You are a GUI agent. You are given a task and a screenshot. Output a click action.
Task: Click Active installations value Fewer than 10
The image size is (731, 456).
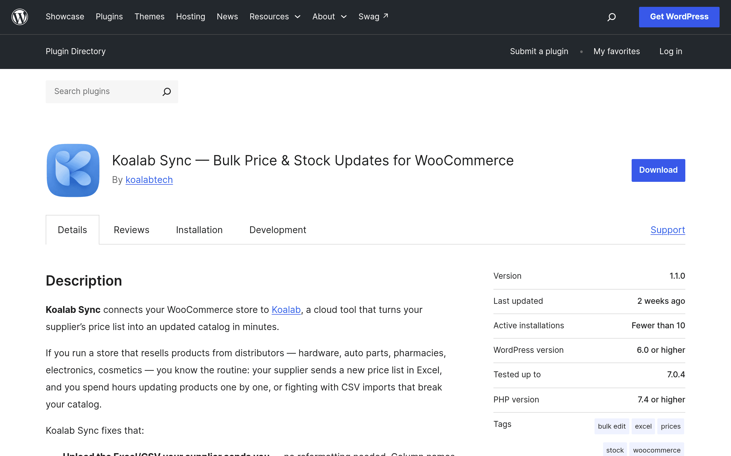(x=658, y=325)
